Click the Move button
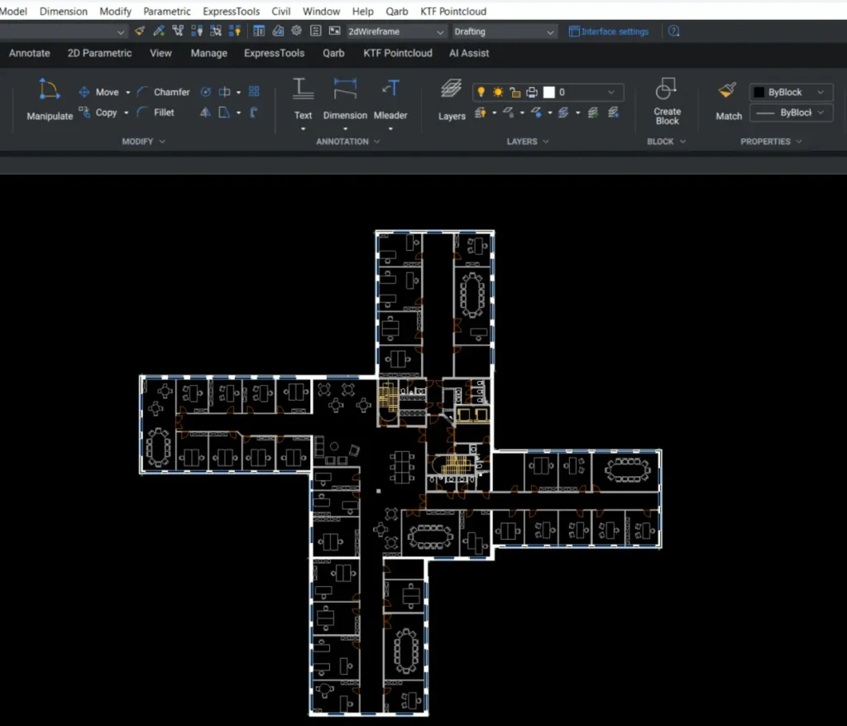Viewport: 847px width, 726px height. (x=107, y=92)
